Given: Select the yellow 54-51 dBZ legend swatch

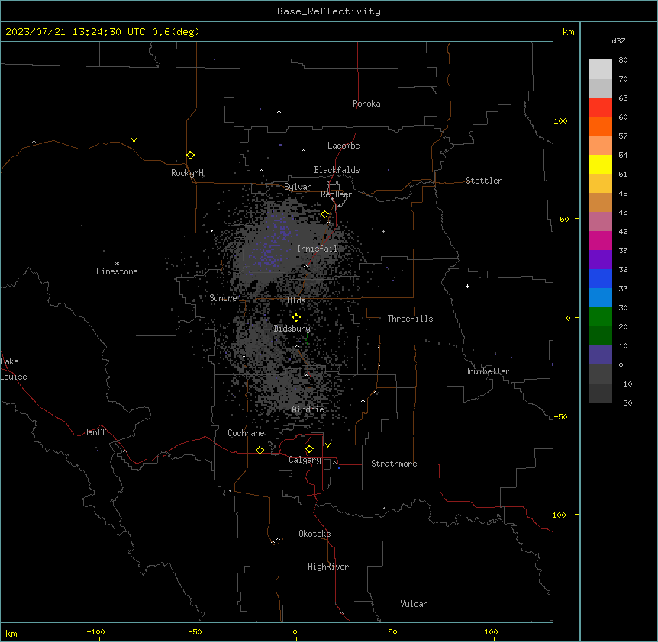Looking at the screenshot, I should [x=600, y=164].
